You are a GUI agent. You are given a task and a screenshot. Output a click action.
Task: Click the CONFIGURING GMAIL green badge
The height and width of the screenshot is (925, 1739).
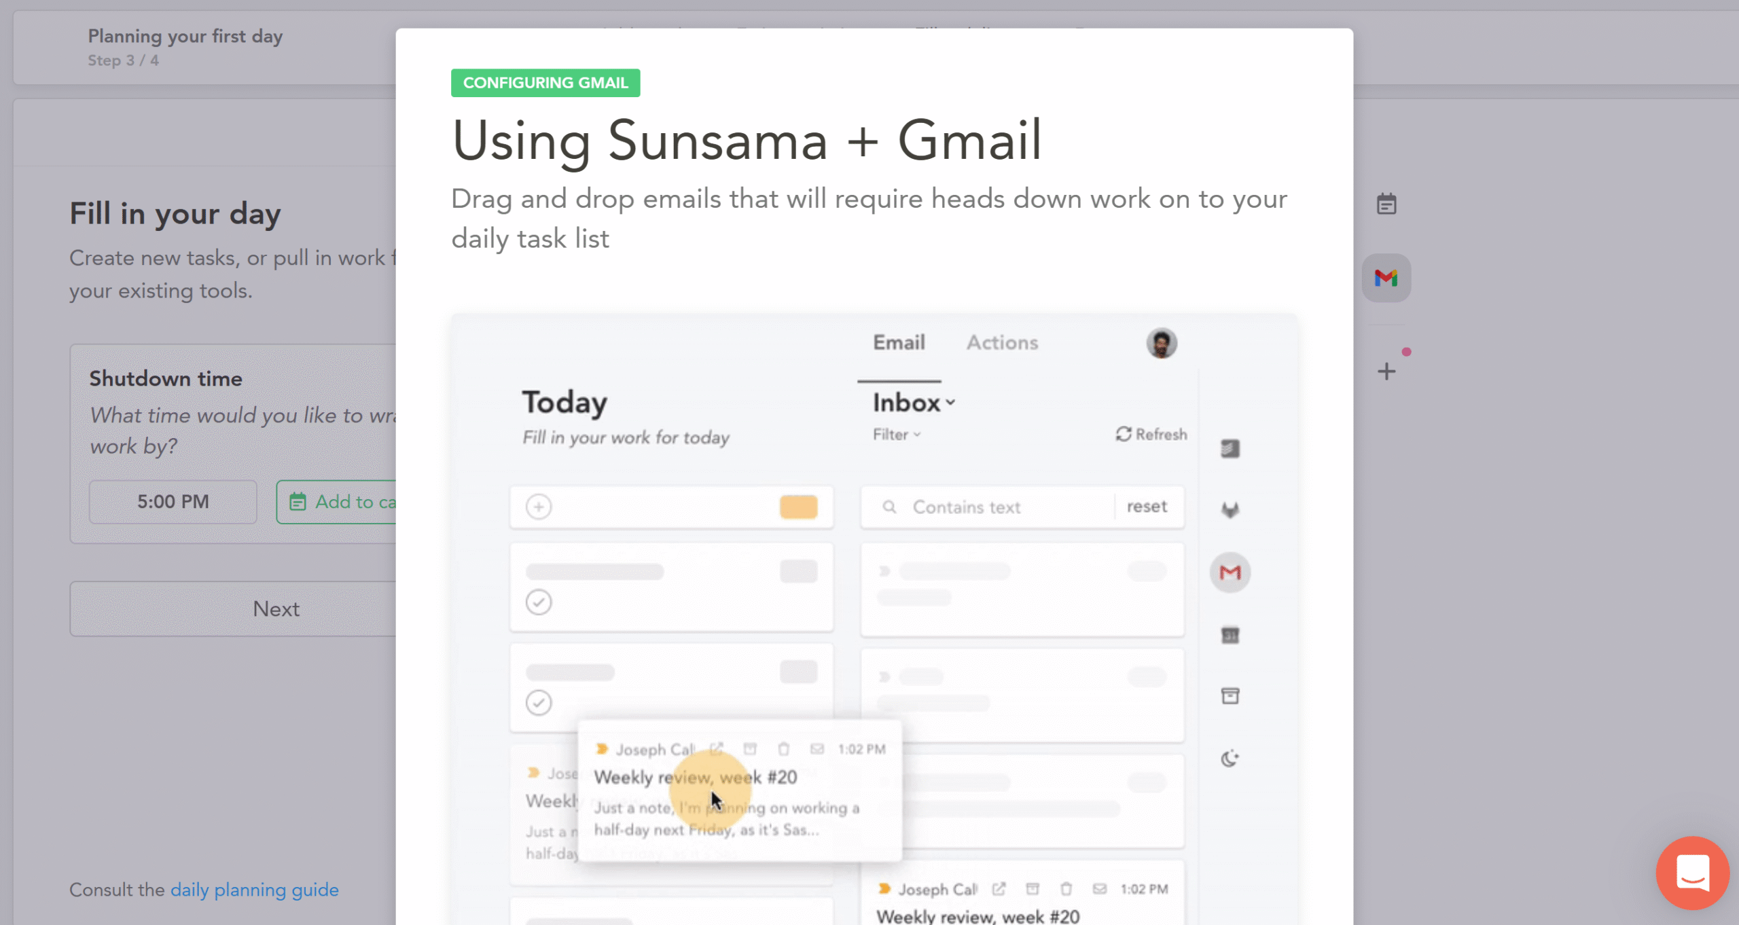pyautogui.click(x=545, y=83)
